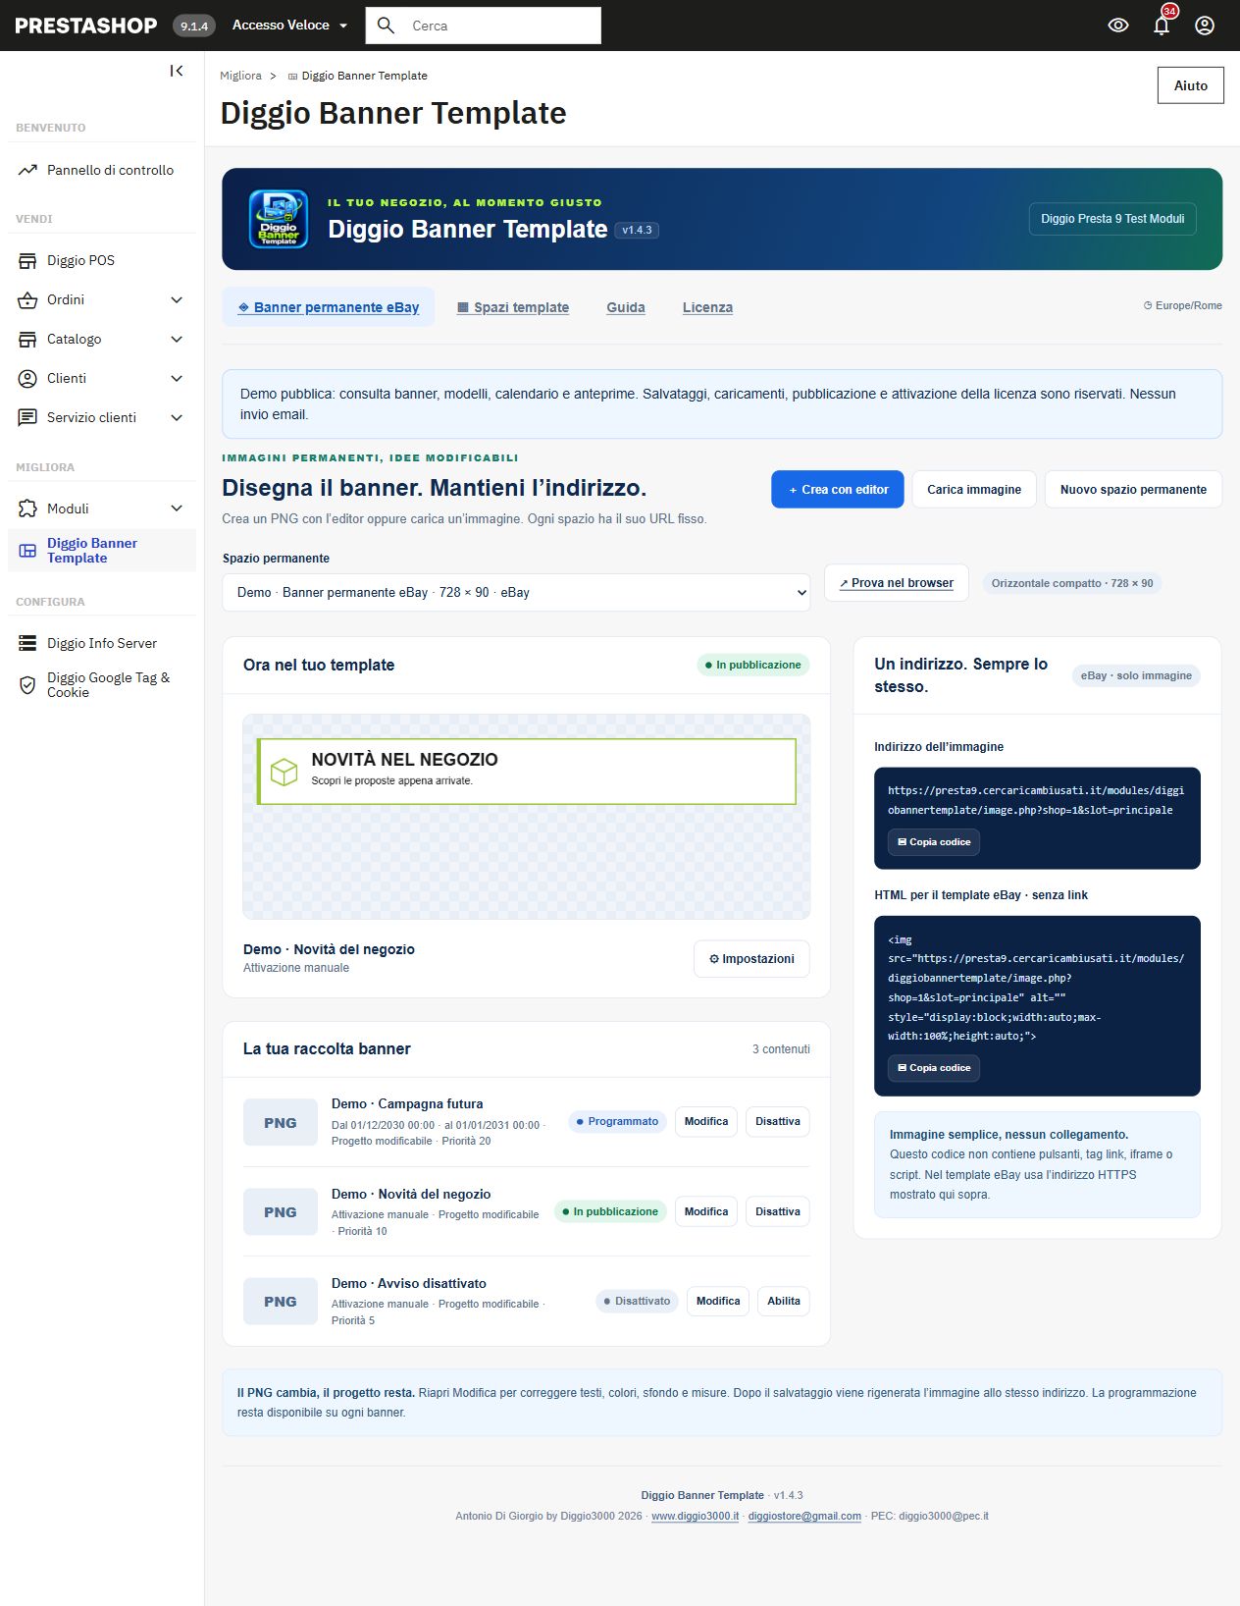
Task: Open the Accesso Veloce dropdown
Action: [x=289, y=26]
